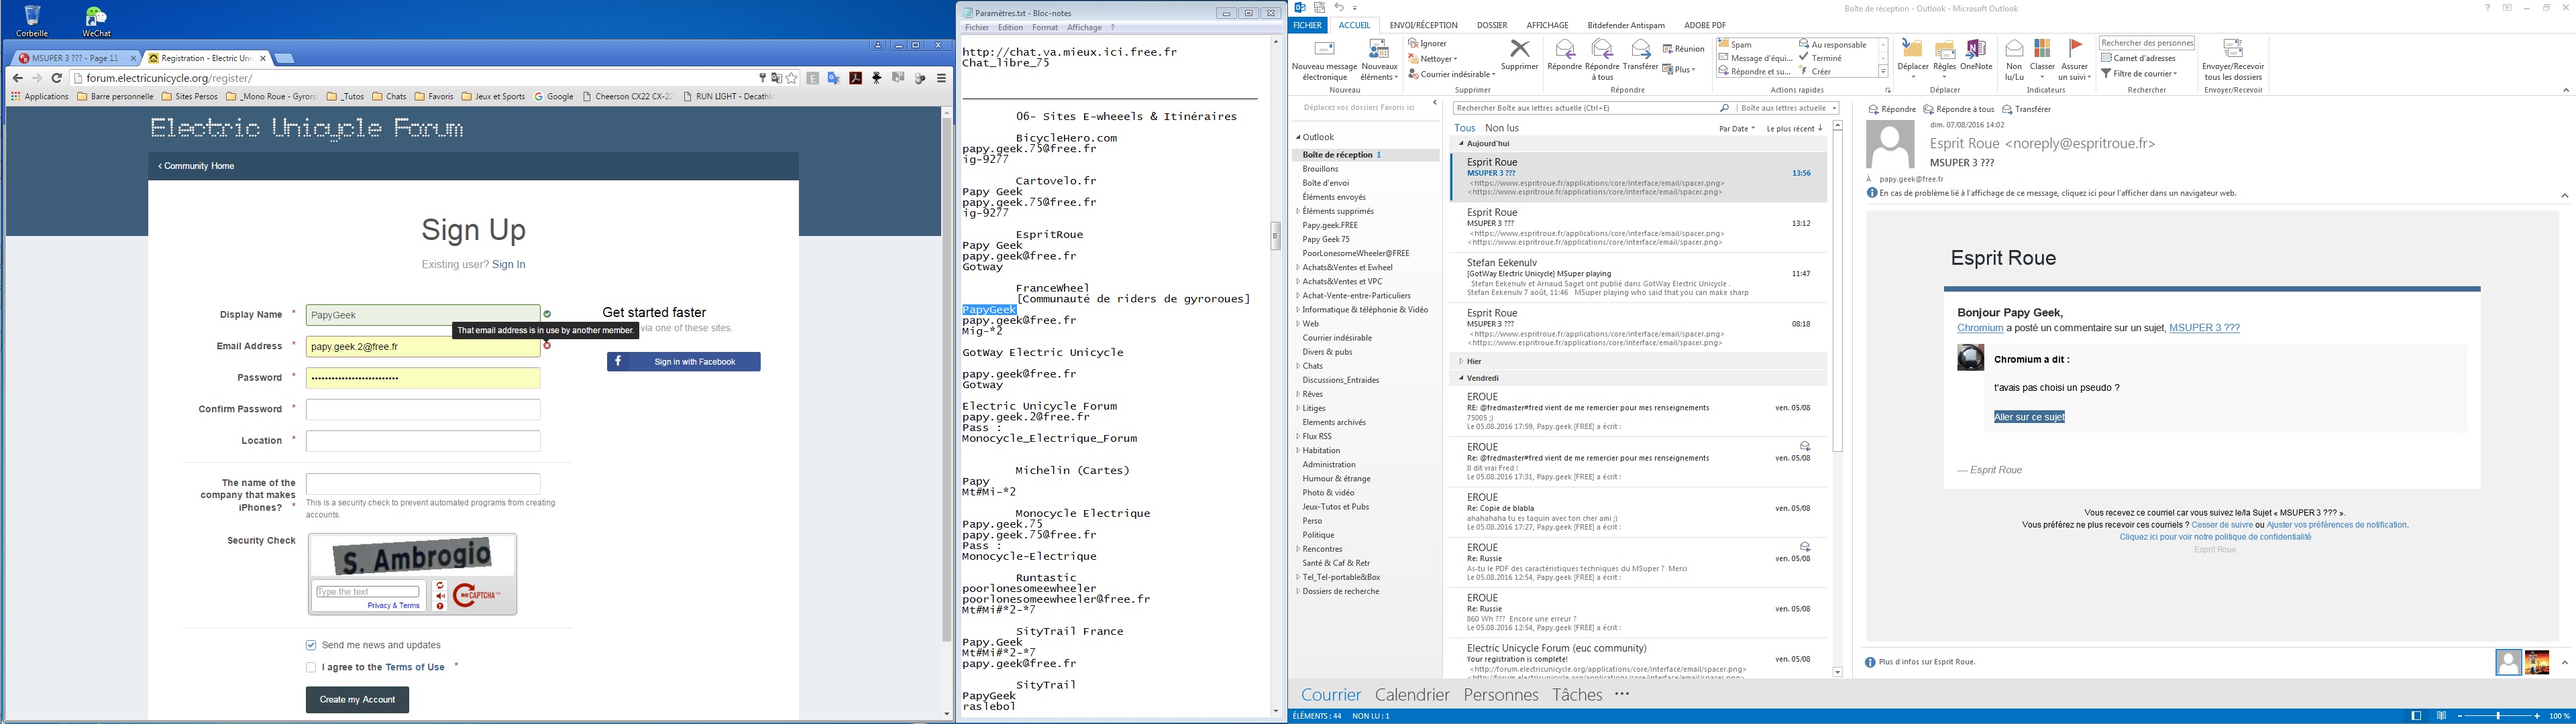Expand Hier group in message list
This screenshot has width=2576, height=724.
click(x=1461, y=361)
